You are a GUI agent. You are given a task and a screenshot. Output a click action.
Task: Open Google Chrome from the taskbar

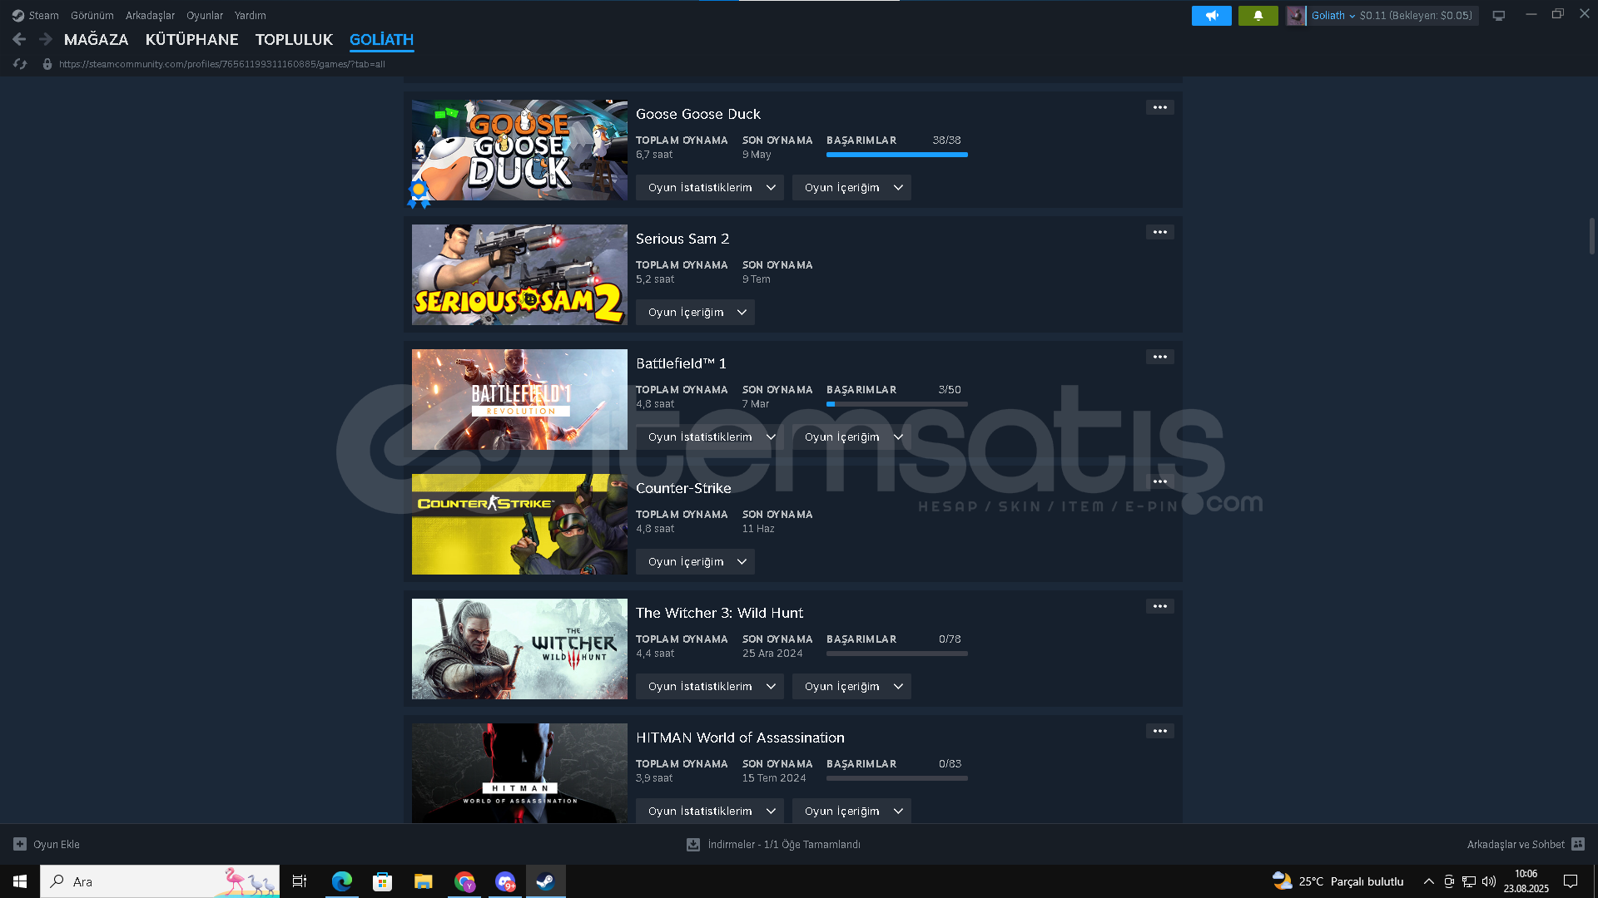(464, 881)
